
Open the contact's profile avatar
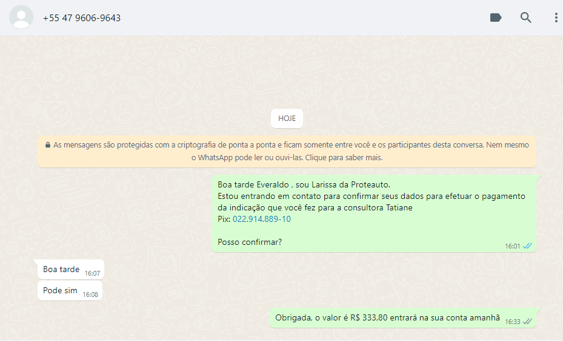tap(21, 18)
